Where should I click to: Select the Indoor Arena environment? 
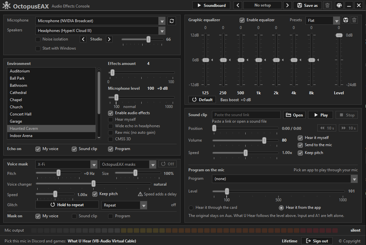[51, 136]
